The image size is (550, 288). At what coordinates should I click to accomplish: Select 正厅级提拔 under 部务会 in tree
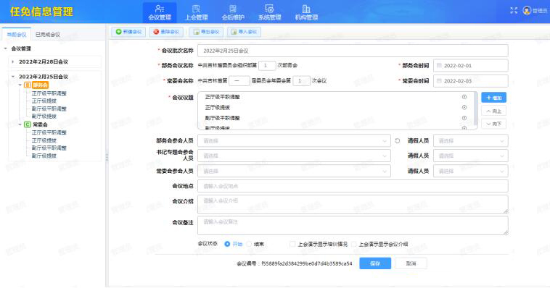coord(44,101)
